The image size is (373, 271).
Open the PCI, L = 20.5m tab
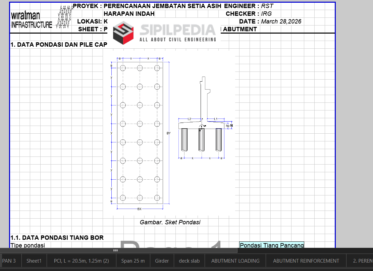82,261
